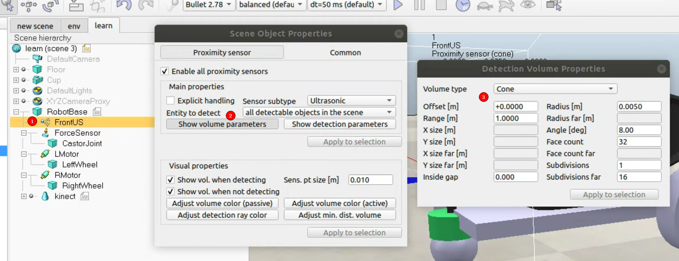The image size is (679, 261).
Task: Toggle real-time mode clock icon
Action: 463,6
